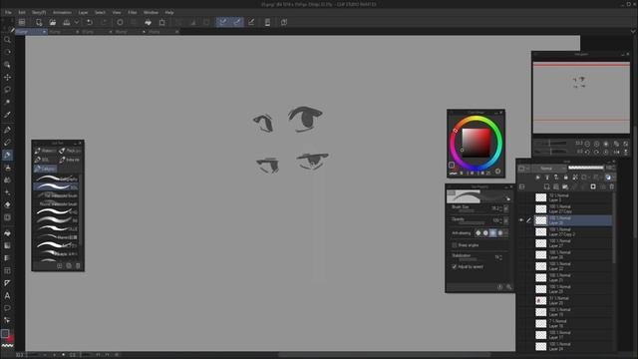Viewport: 638px width, 359px height.
Task: Click the Open file icon in command bar
Action: click(53, 22)
